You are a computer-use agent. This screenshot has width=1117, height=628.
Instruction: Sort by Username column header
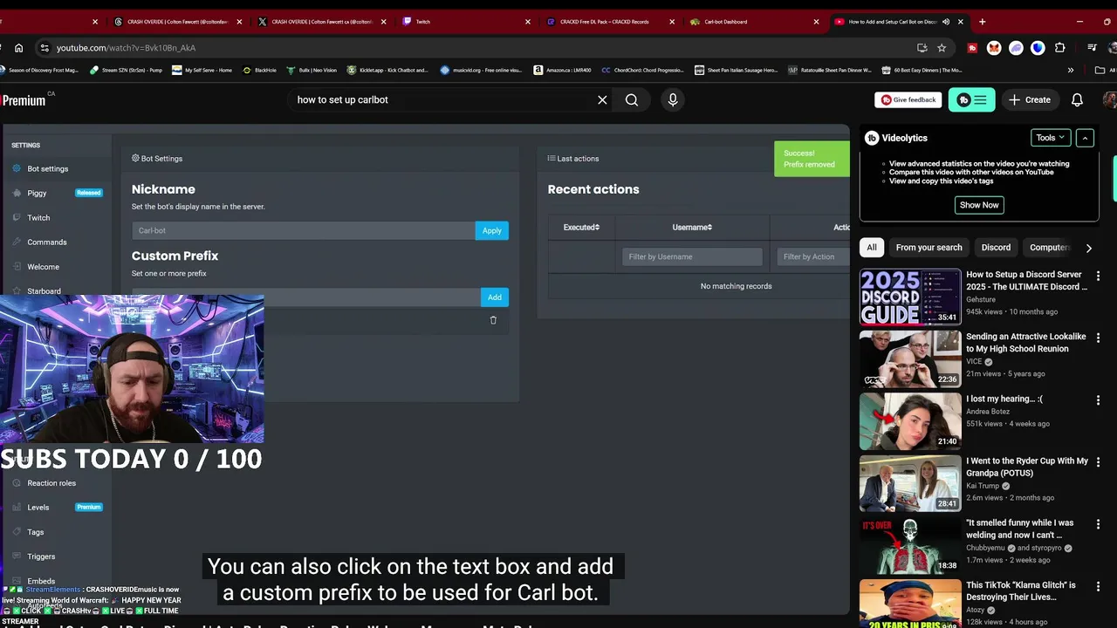(692, 228)
